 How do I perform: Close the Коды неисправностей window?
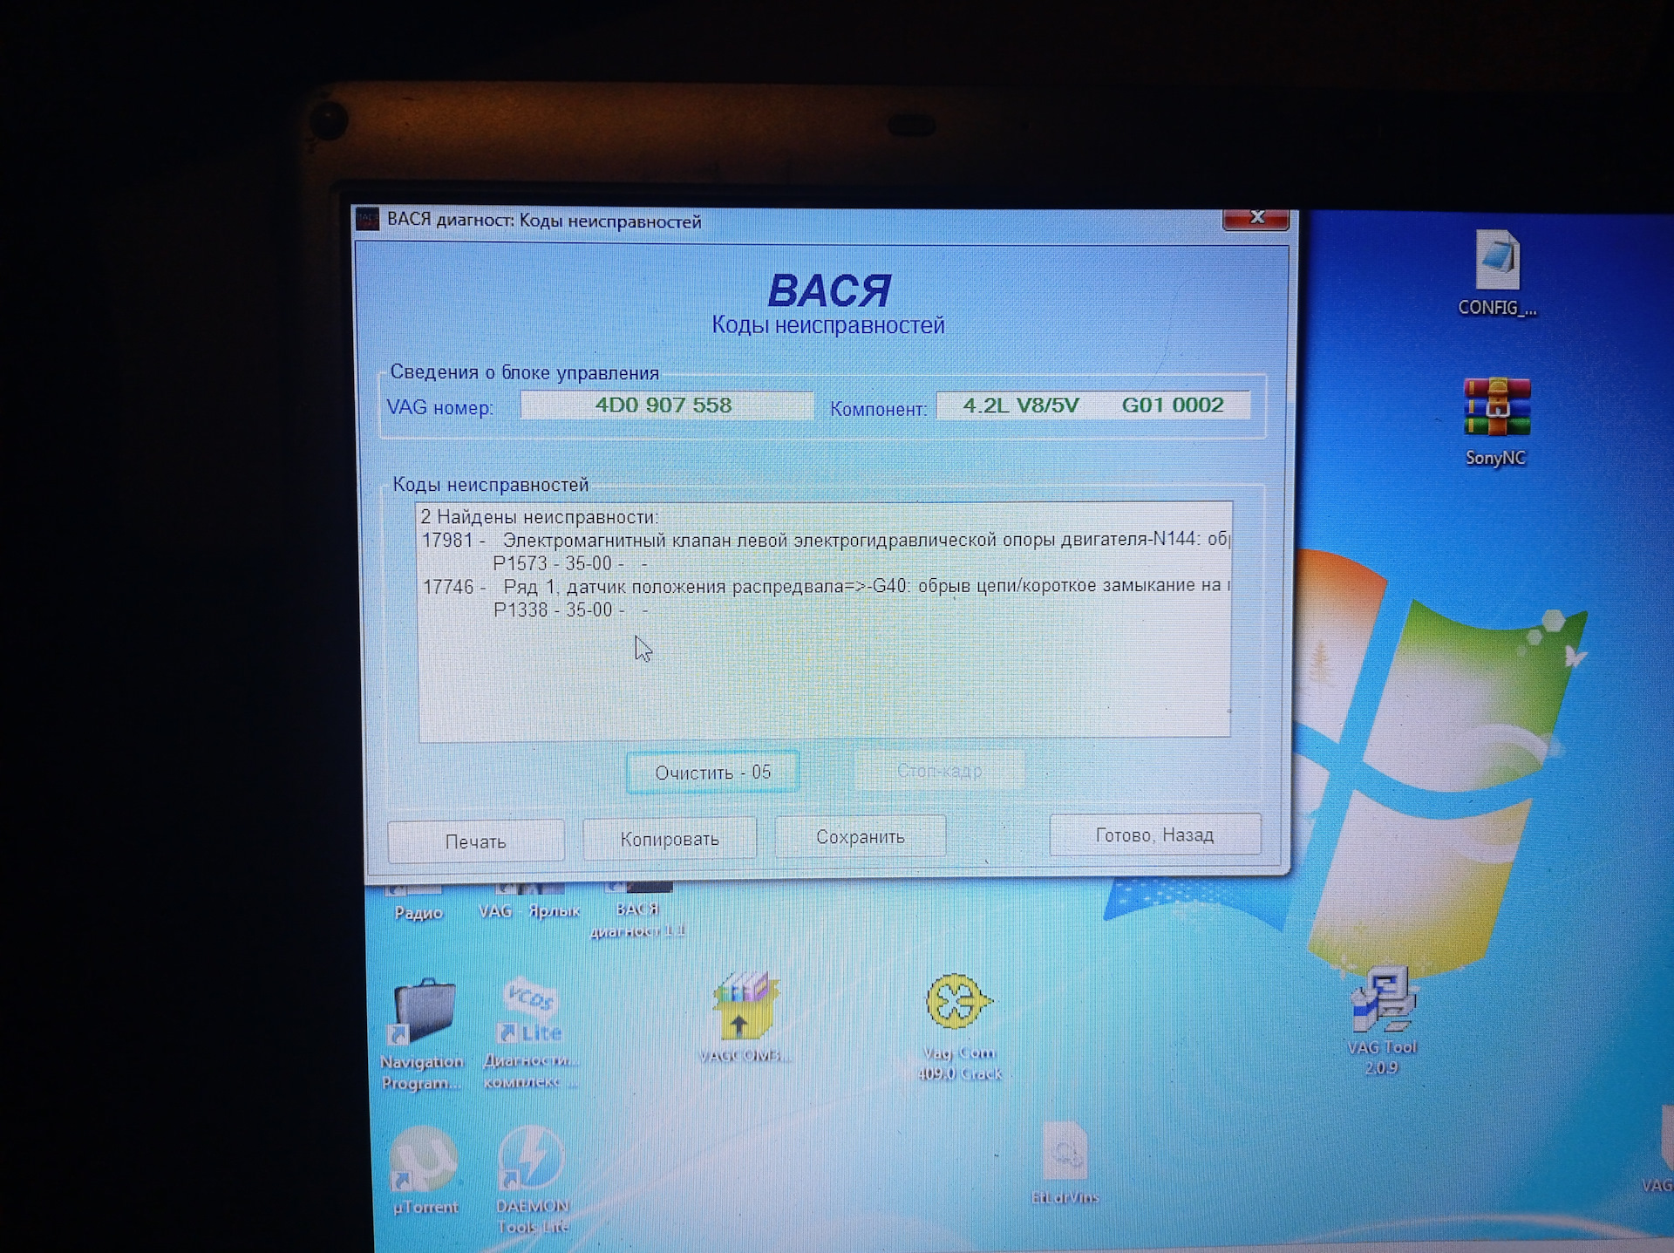(1255, 218)
